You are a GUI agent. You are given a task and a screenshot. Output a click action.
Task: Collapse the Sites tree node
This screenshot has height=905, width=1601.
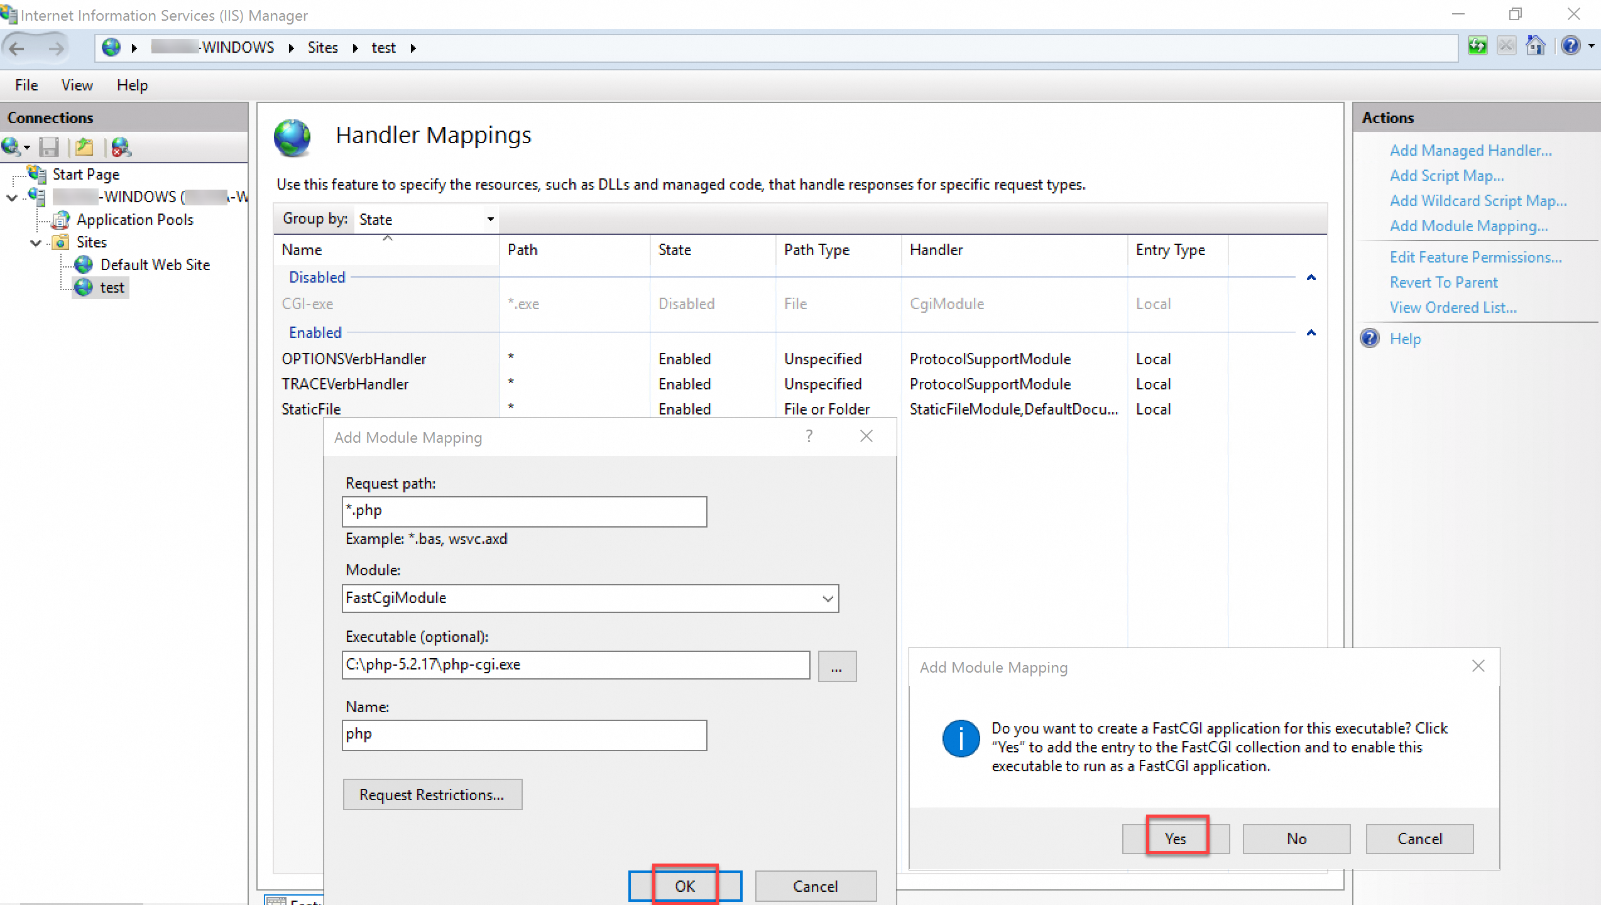(x=36, y=242)
